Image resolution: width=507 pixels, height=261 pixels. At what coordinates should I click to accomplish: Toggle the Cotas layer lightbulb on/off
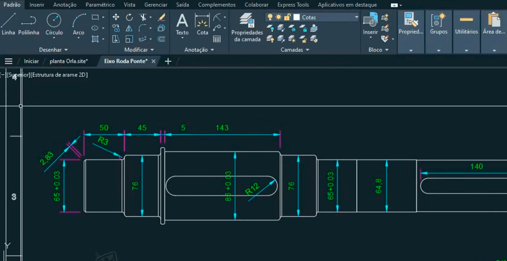(x=270, y=17)
